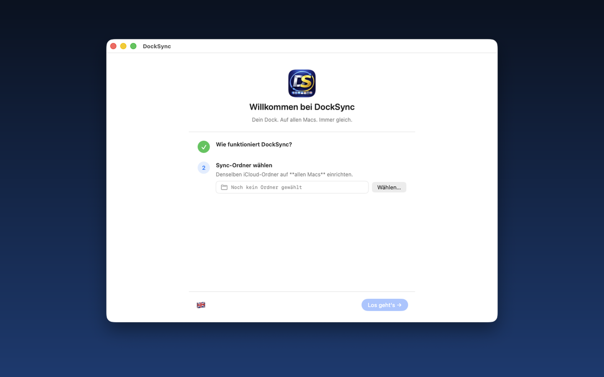Click the DockSync window title text
Viewport: 604px width, 377px height.
(x=157, y=46)
